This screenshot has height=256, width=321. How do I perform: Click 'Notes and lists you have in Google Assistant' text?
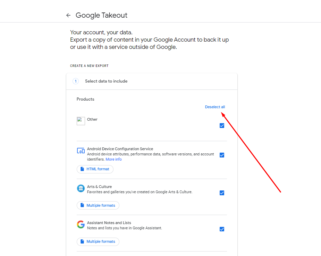coord(125,228)
